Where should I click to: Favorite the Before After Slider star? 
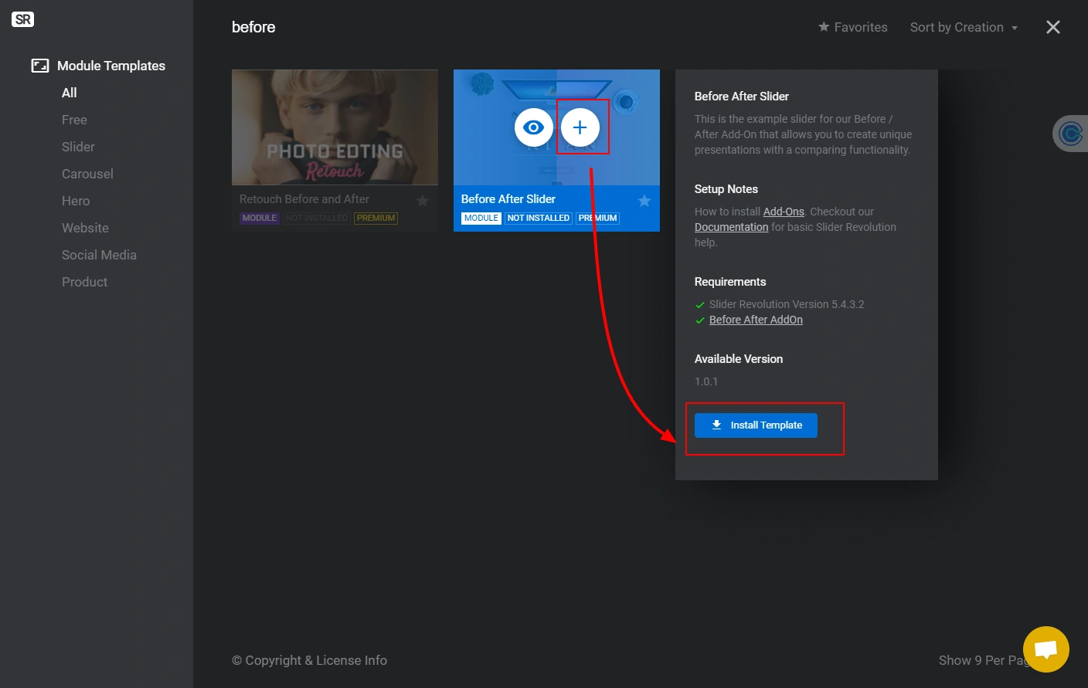pyautogui.click(x=644, y=201)
